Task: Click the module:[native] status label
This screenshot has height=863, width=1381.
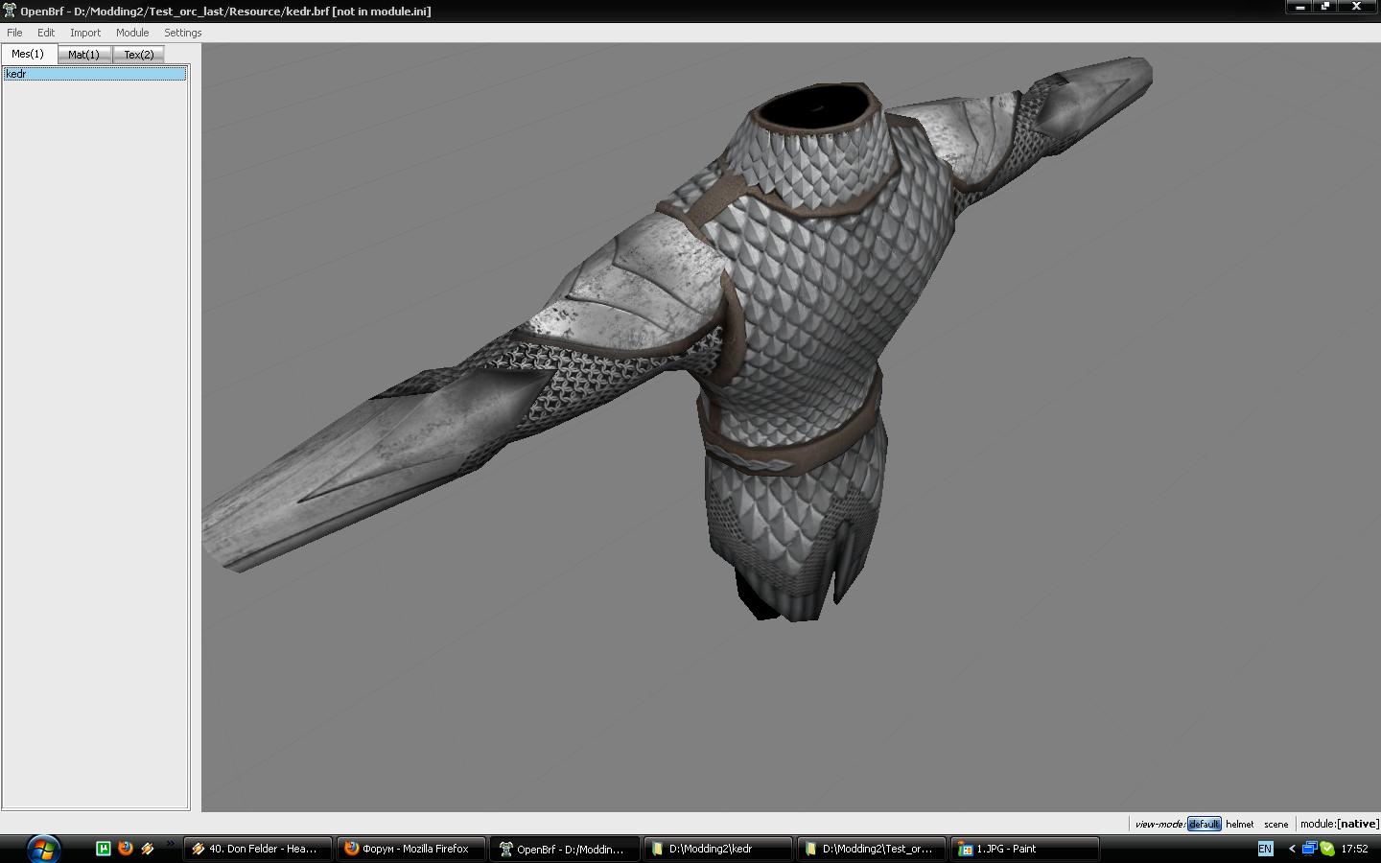Action: [x=1339, y=824]
